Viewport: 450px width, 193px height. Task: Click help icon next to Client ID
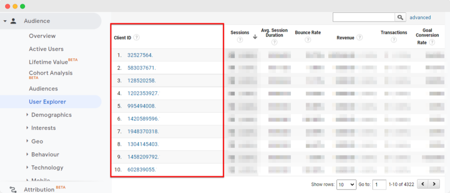tap(137, 37)
